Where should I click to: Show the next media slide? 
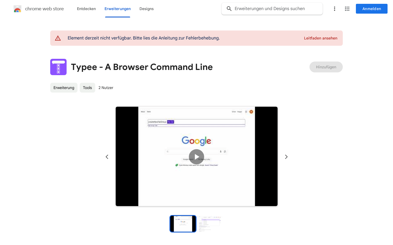(286, 157)
